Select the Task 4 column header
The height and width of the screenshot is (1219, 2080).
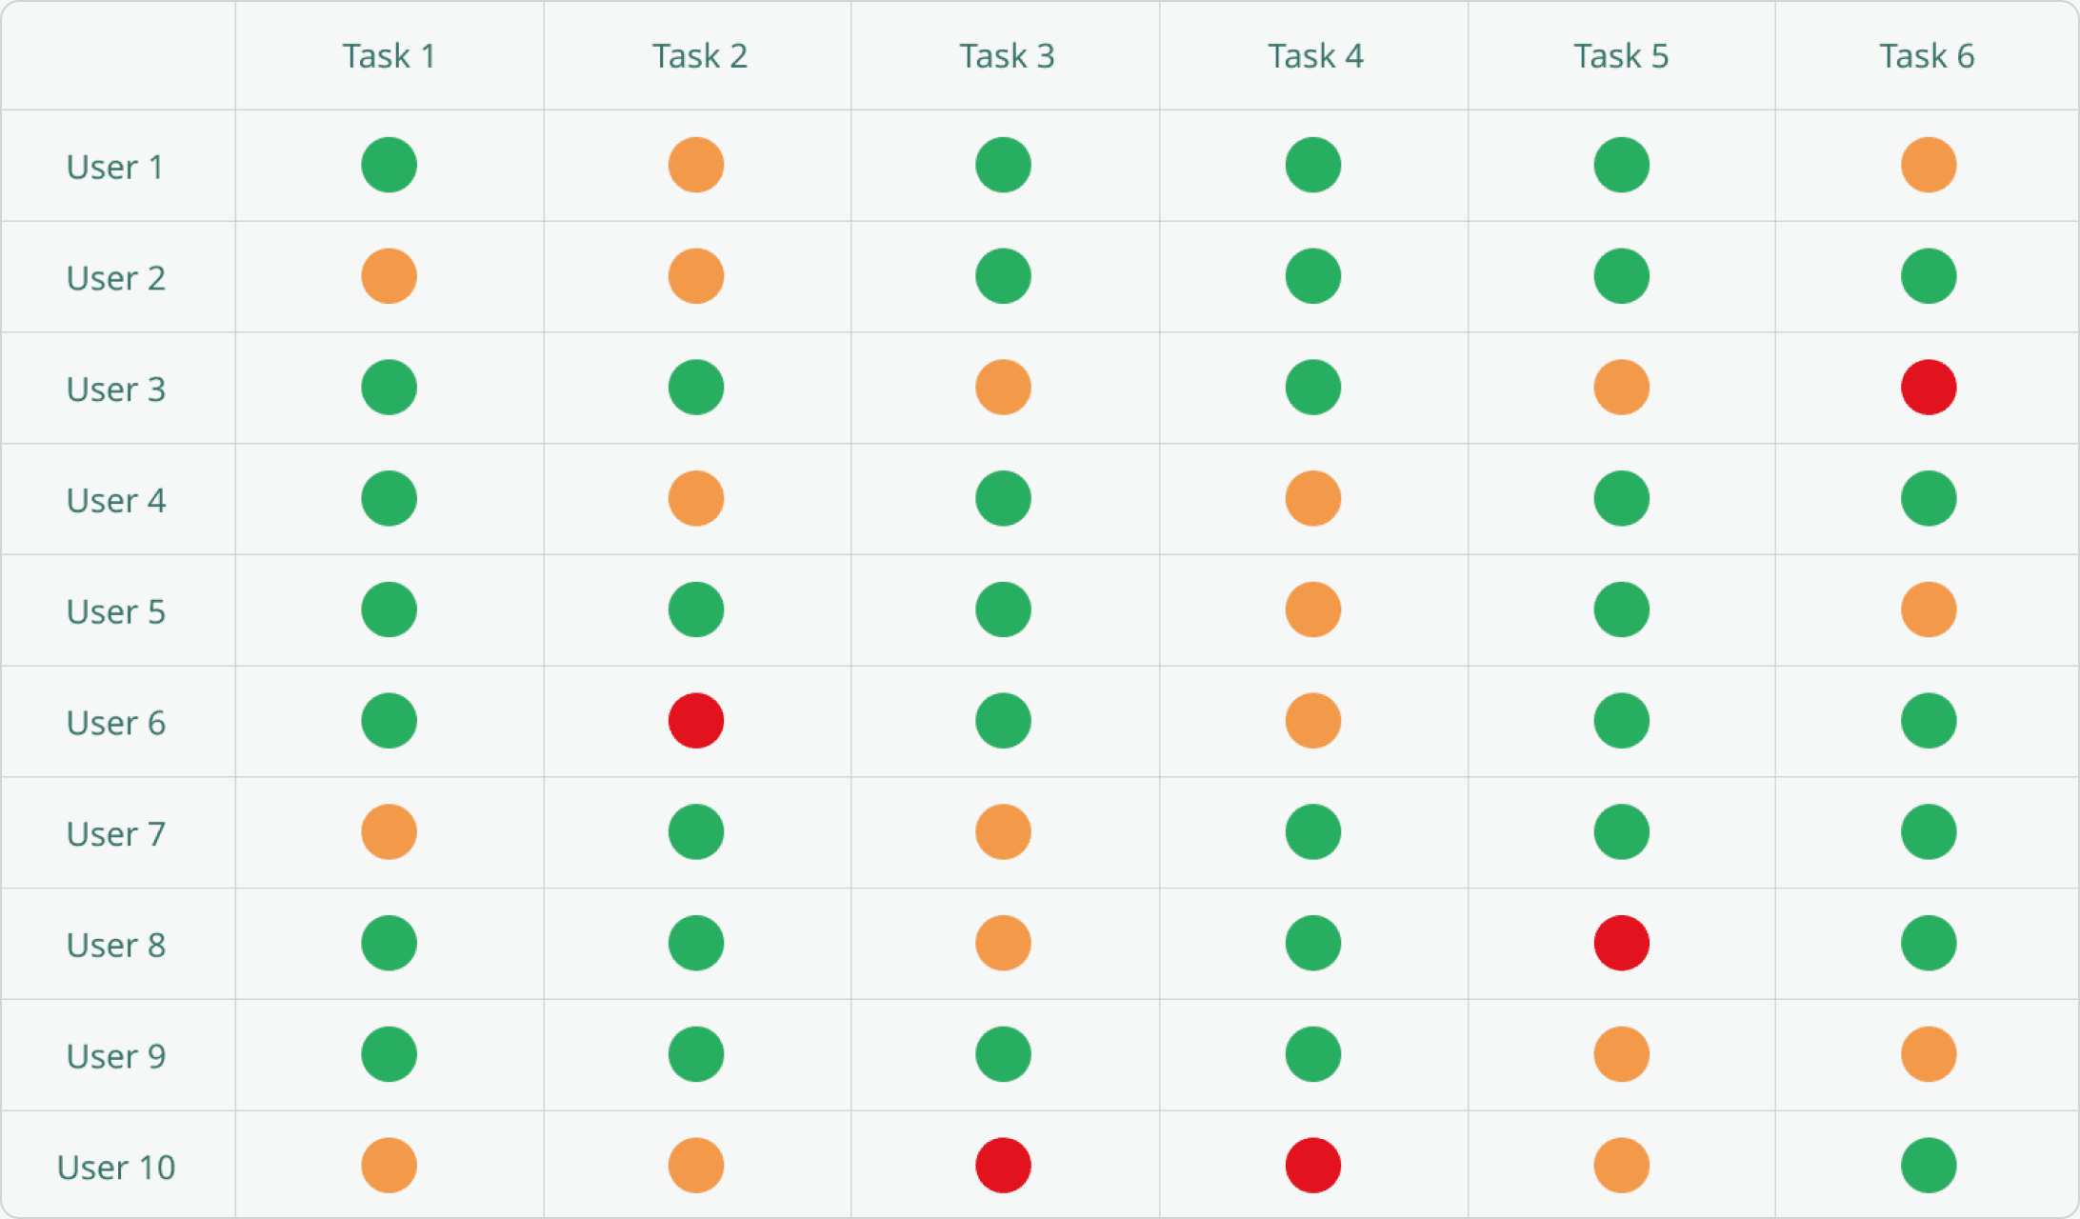pos(1315,56)
